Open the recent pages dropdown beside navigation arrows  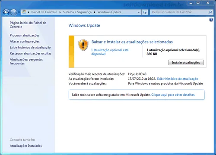[19, 12]
